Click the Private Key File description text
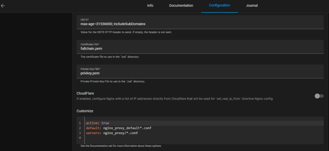The width and height of the screenshot is (329, 151). point(113,82)
